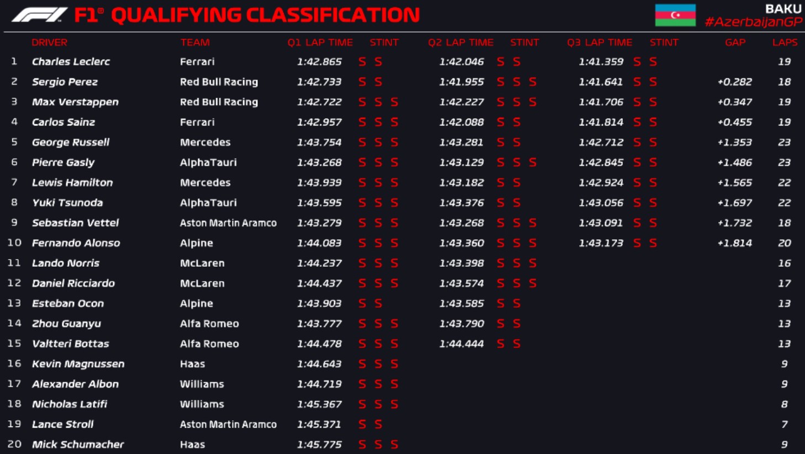Viewport: 805px width, 454px height.
Task: Select the TEAM column header
Action: 195,43
